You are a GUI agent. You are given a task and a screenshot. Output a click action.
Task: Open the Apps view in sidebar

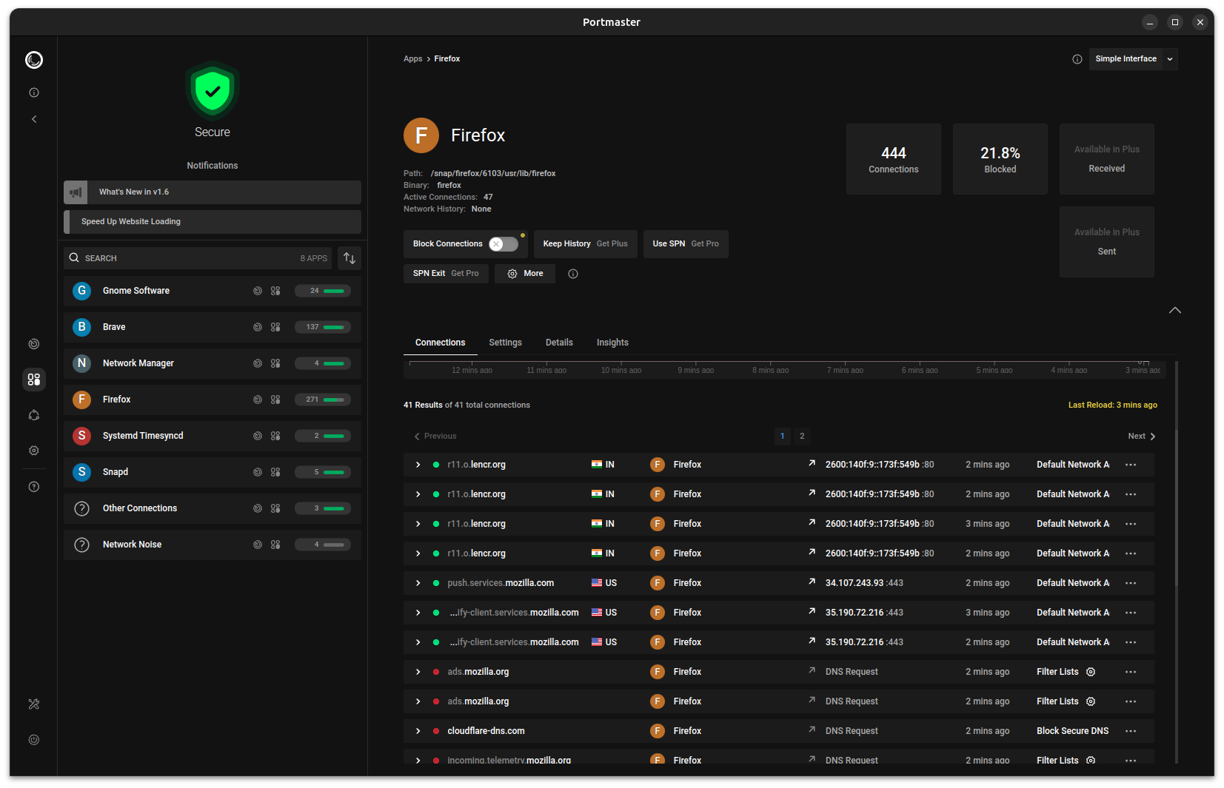[x=34, y=380]
